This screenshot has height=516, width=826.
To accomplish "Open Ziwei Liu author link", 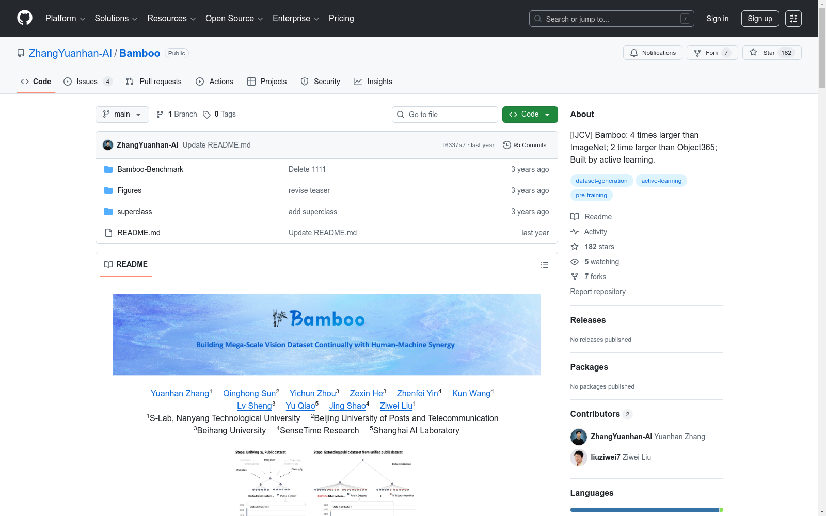I will 396,406.
